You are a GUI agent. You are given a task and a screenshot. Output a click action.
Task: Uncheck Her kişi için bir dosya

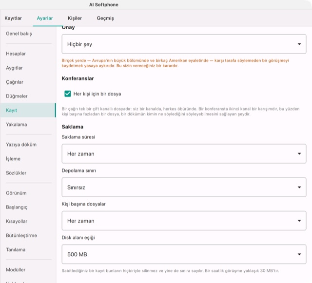pos(68,94)
